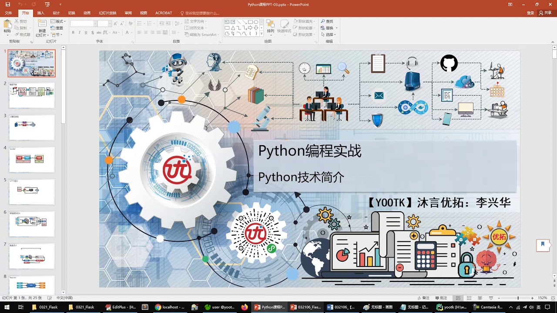
Task: Open Customize Quick Access Toolbar dropdown
Action: 60,4
